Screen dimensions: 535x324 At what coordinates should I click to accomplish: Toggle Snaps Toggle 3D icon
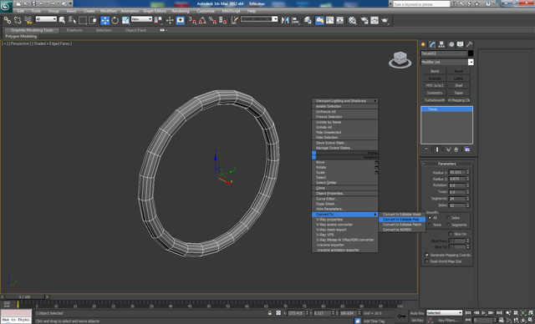[x=192, y=20]
